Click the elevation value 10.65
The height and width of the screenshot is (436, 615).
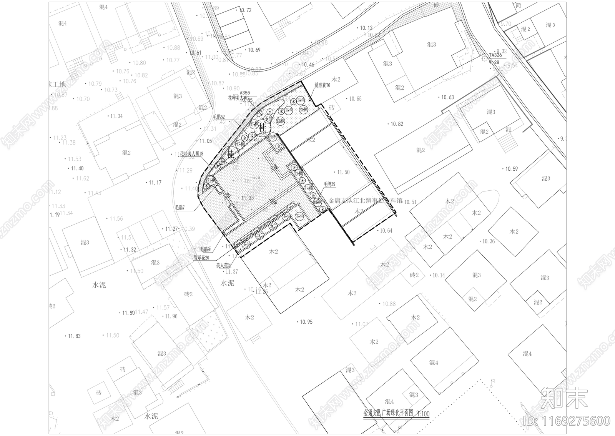coord(355,99)
